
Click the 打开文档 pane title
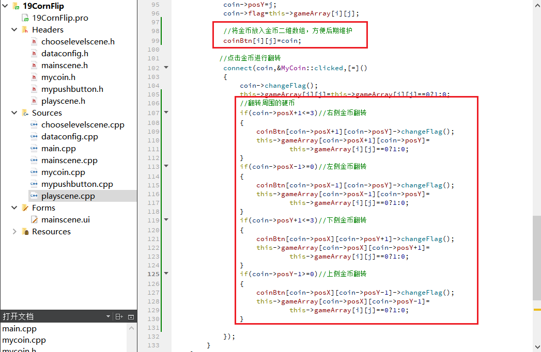pyautogui.click(x=18, y=316)
